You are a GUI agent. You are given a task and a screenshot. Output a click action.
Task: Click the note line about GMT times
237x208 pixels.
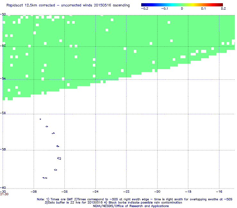click(135, 199)
